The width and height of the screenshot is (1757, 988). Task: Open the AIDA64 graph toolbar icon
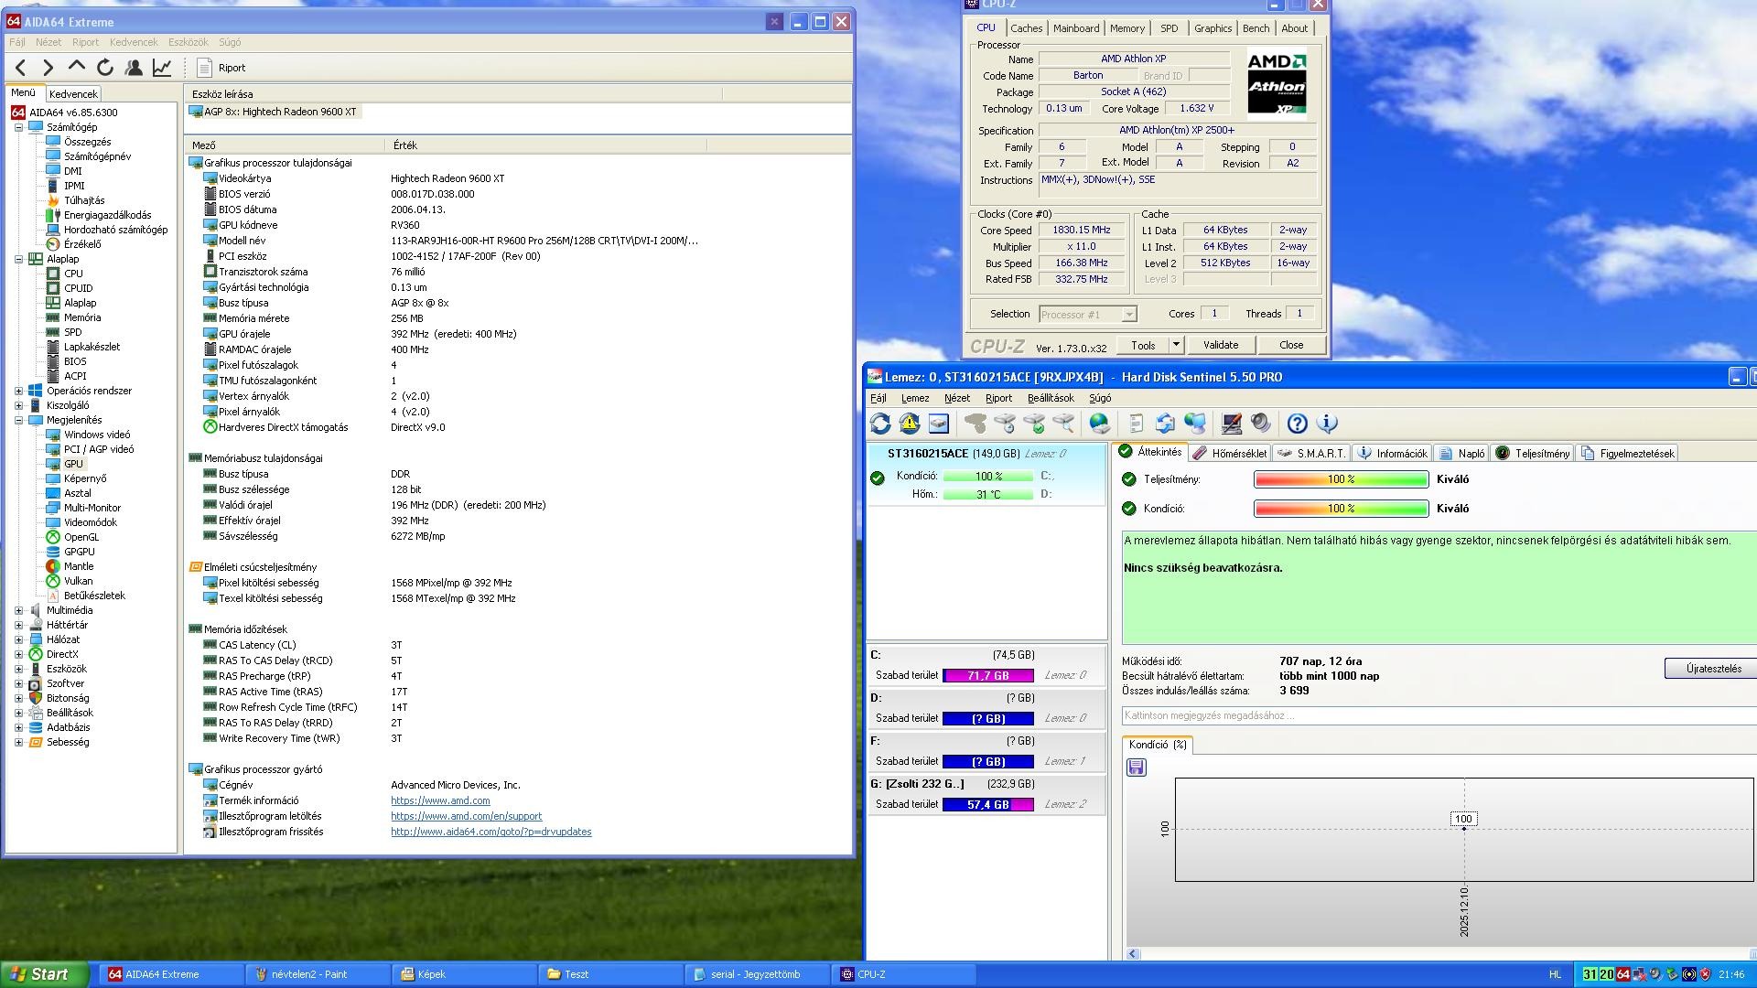pos(162,68)
